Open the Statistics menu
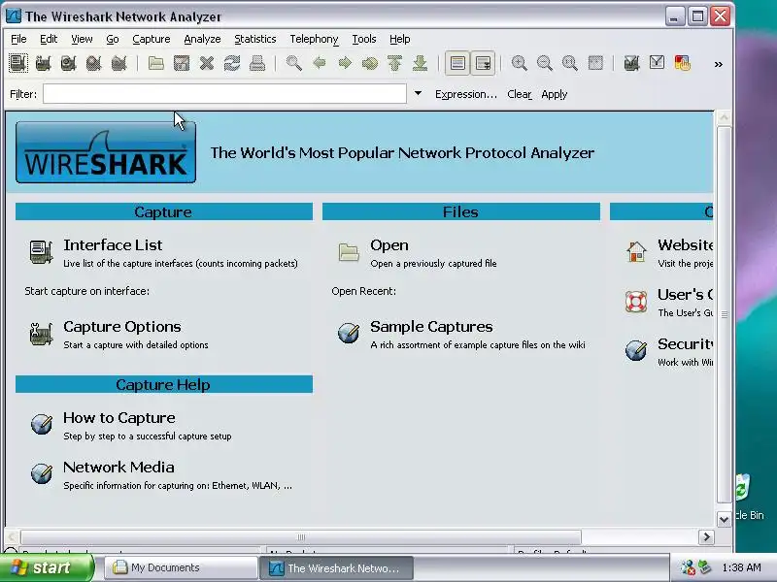Viewport: 777px width, 582px height. (255, 39)
